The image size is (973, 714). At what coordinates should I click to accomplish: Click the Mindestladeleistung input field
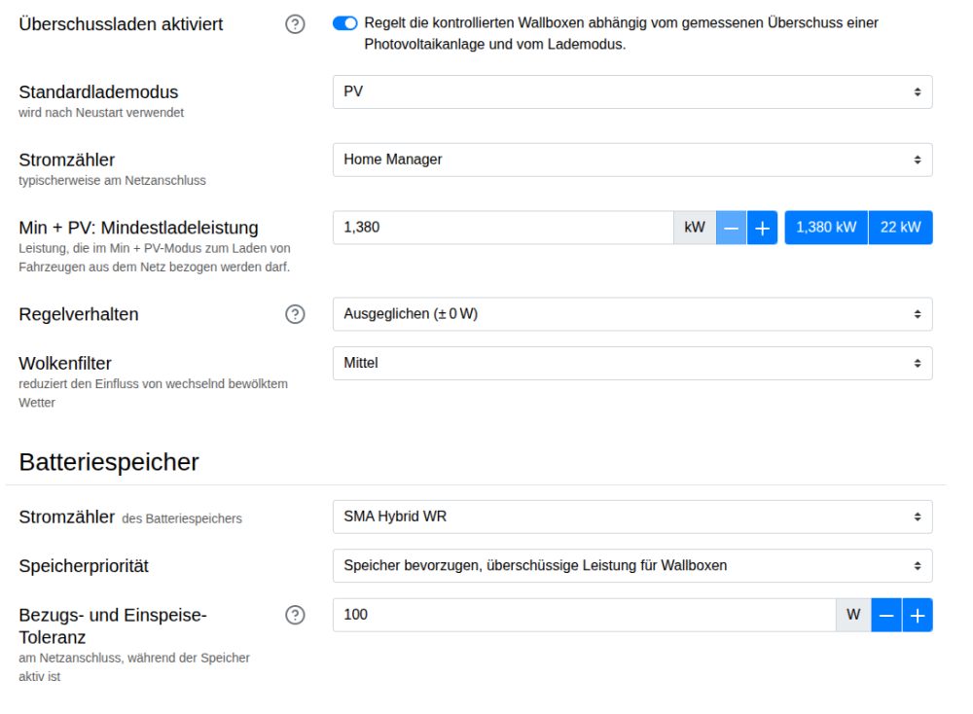pyautogui.click(x=502, y=228)
